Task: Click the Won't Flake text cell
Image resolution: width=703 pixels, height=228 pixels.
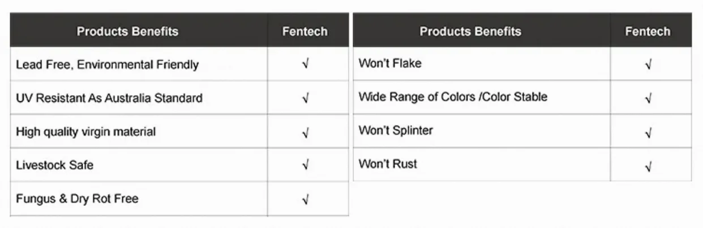Action: click(390, 63)
